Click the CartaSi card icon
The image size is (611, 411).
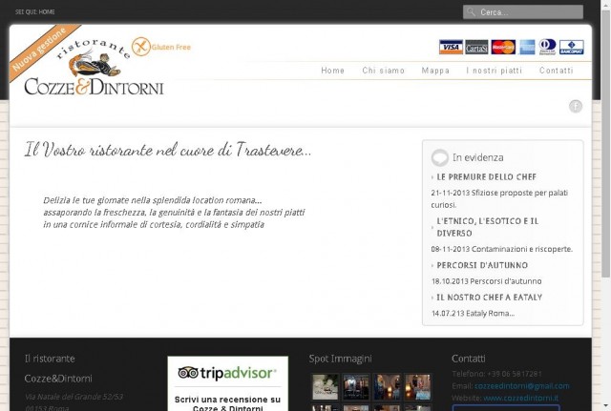476,47
